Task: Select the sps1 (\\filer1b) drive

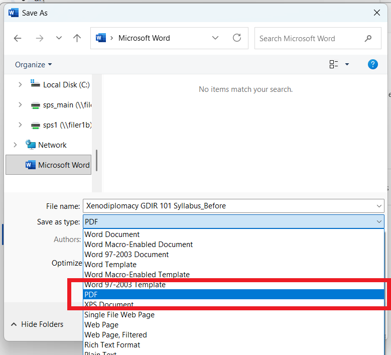Action: click(67, 125)
